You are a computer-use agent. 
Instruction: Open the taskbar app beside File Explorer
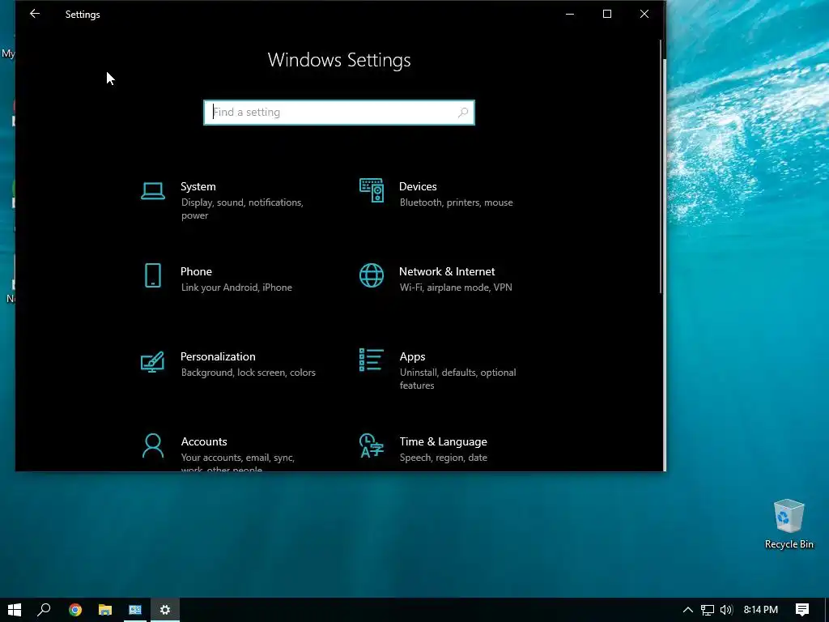coord(135,610)
